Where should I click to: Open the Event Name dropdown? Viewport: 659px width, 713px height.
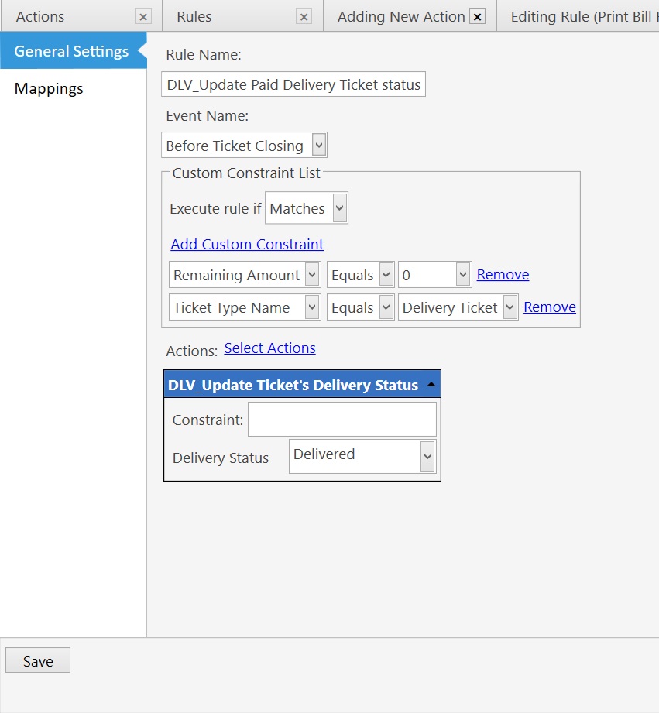[318, 145]
